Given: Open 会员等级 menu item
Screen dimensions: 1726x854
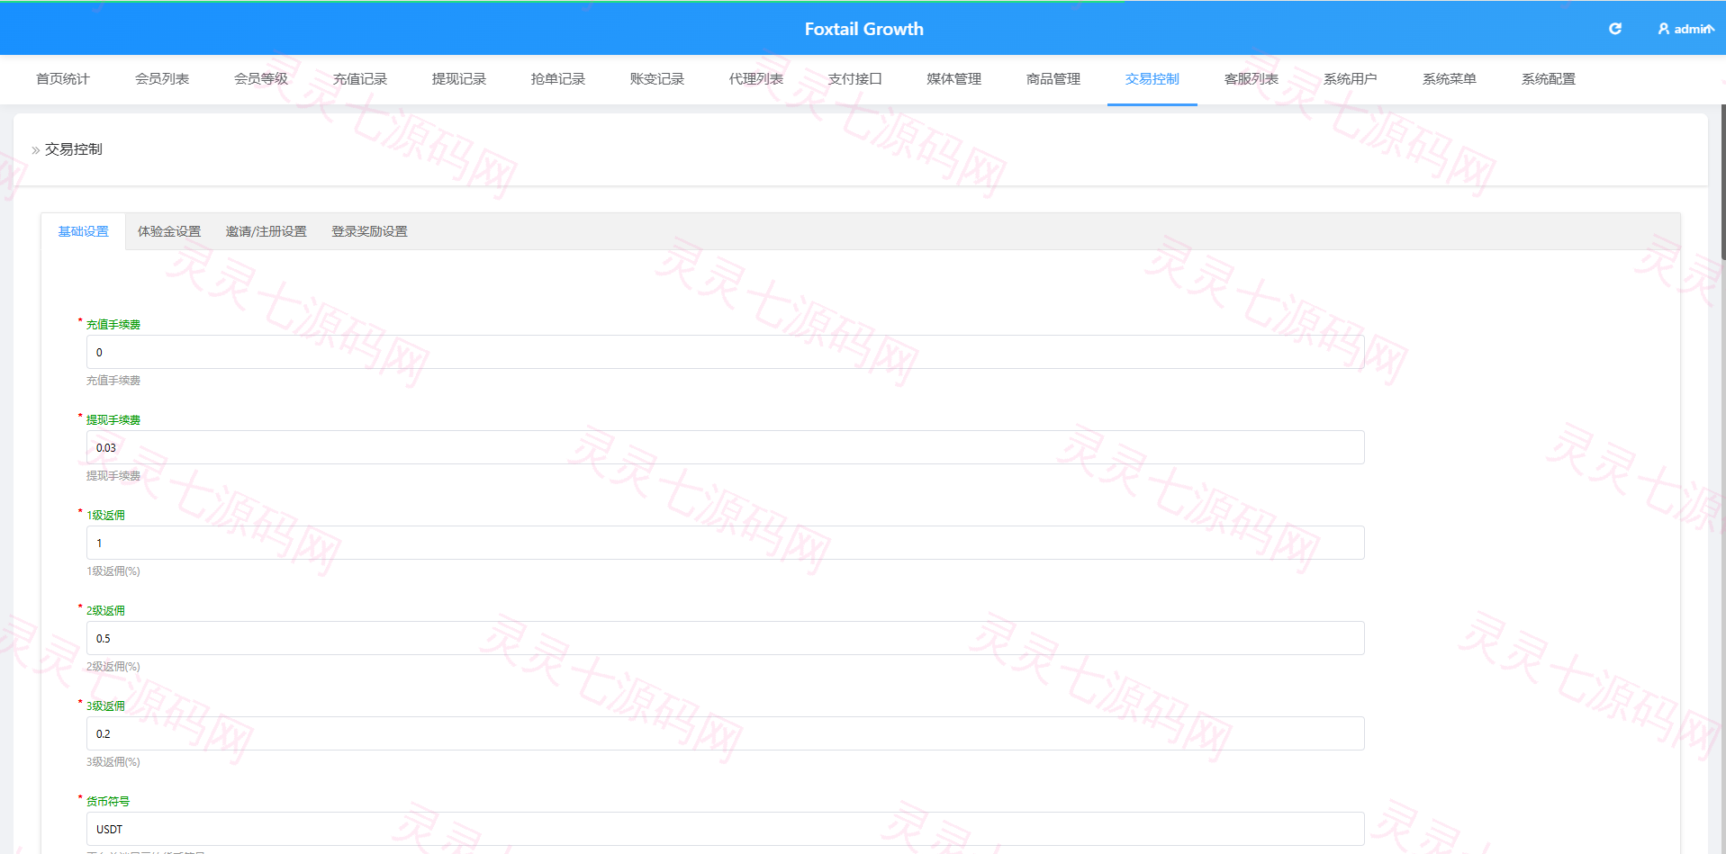Looking at the screenshot, I should 261,79.
